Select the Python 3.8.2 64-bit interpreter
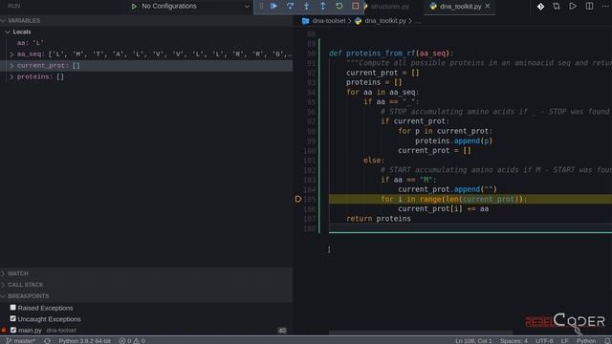Screen dimensions: 612x344 tap(84, 340)
